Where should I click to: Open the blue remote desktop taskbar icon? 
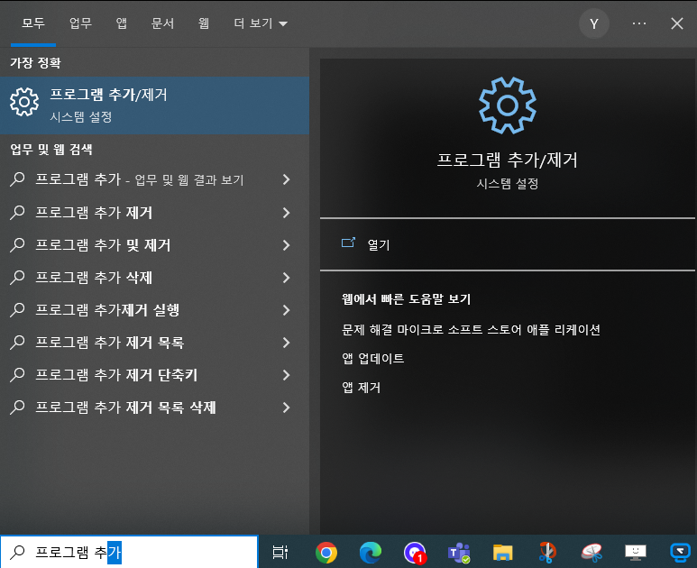coord(680,553)
